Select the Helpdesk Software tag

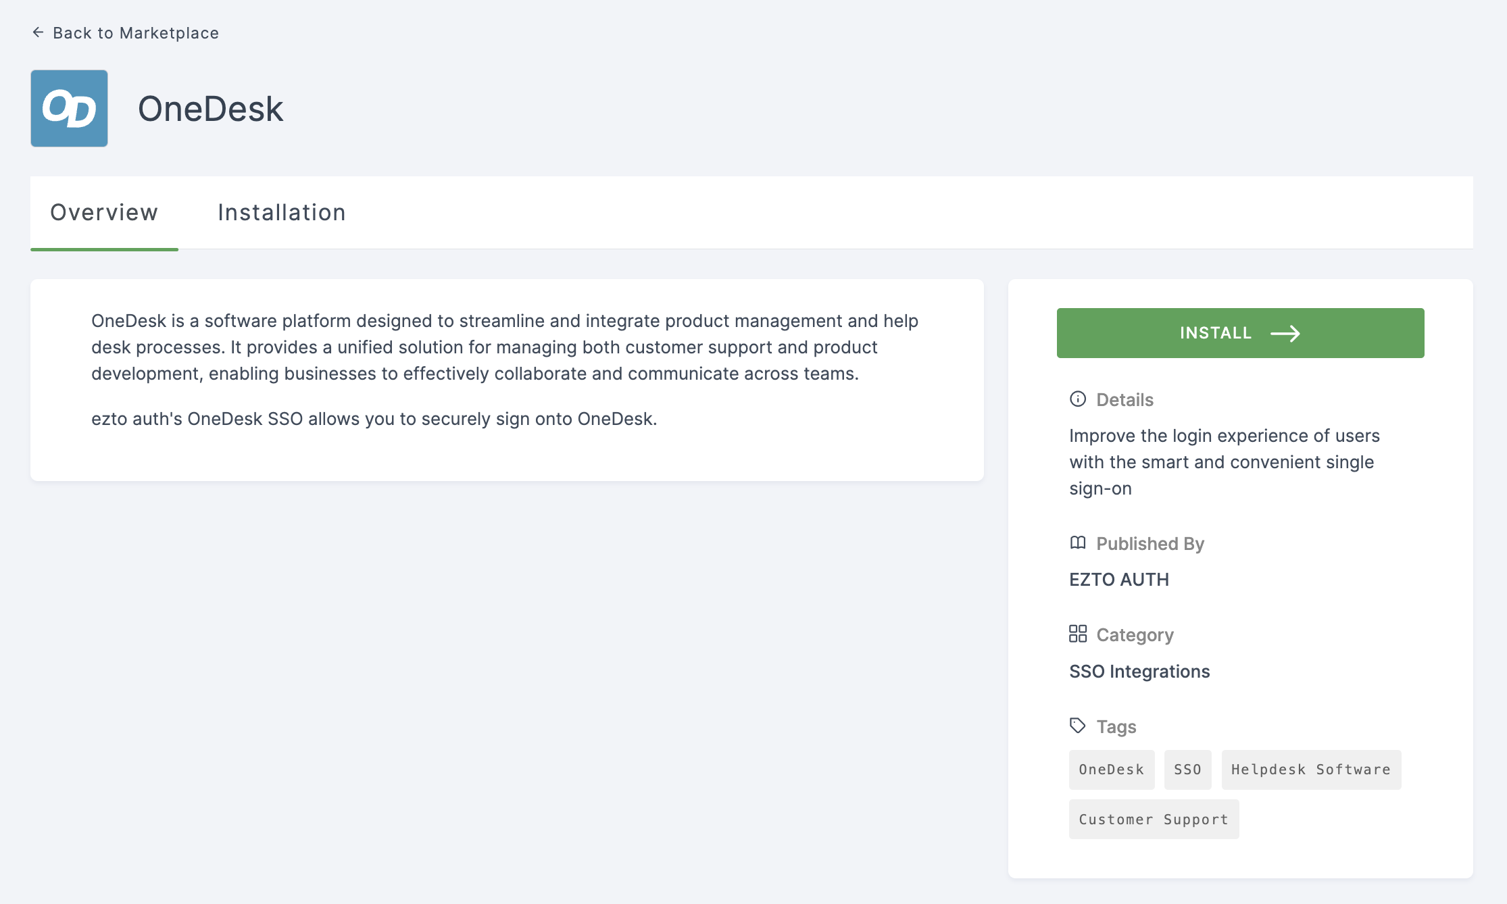(x=1311, y=770)
